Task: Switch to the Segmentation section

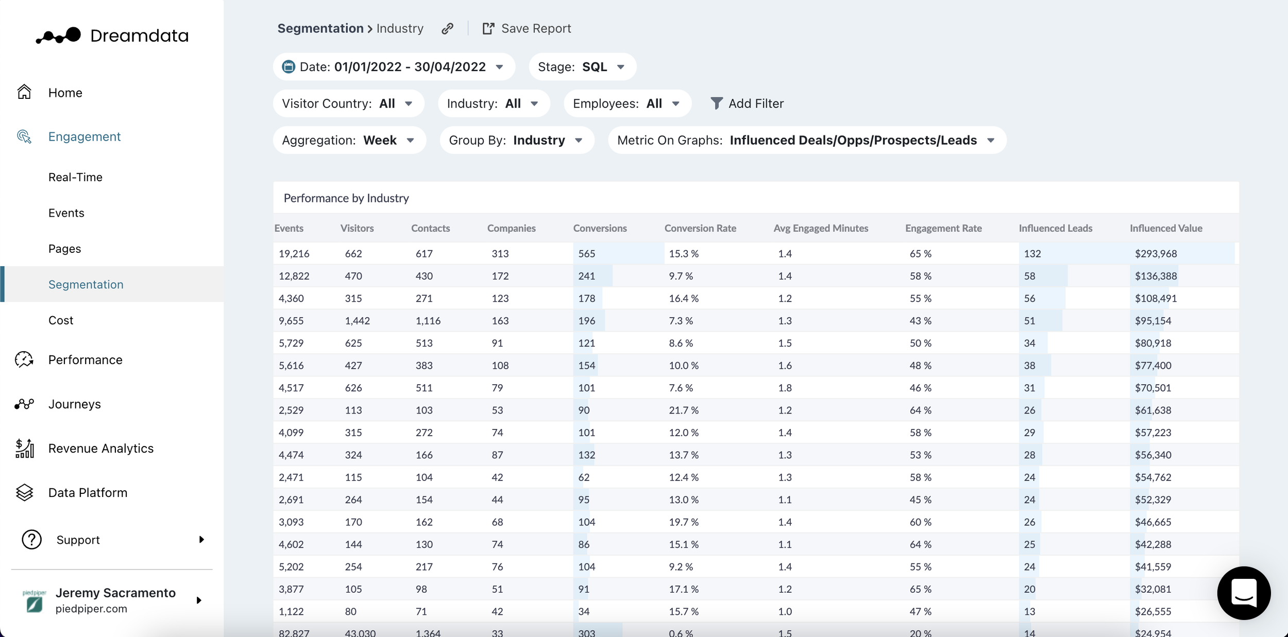Action: [x=86, y=284]
